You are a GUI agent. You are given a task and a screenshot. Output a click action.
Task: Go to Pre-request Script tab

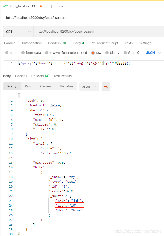click(x=104, y=43)
